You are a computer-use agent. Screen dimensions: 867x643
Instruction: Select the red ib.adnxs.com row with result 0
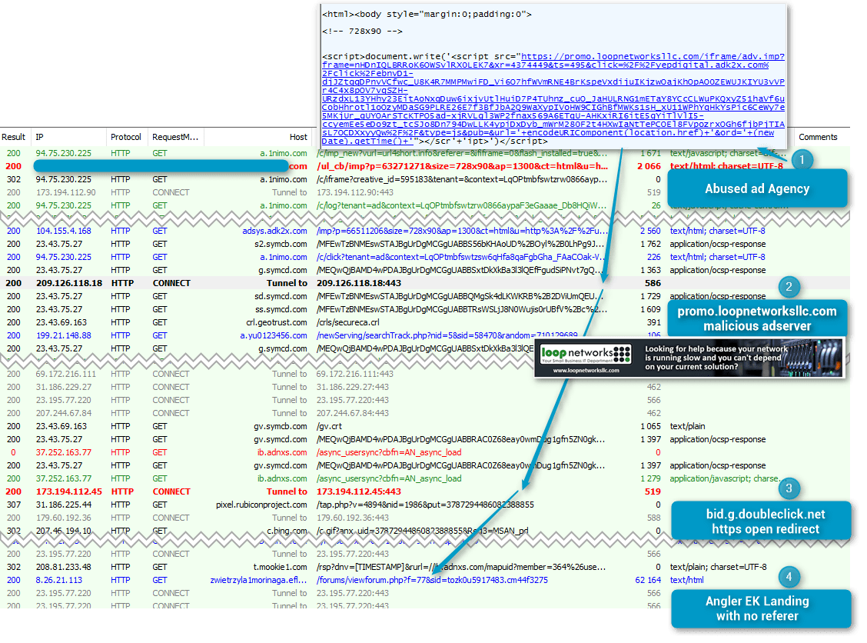click(424, 452)
